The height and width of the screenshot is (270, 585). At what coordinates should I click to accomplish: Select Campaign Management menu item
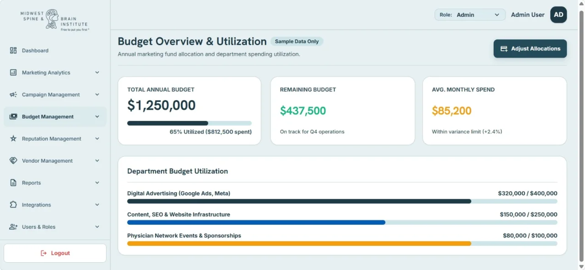55,95
